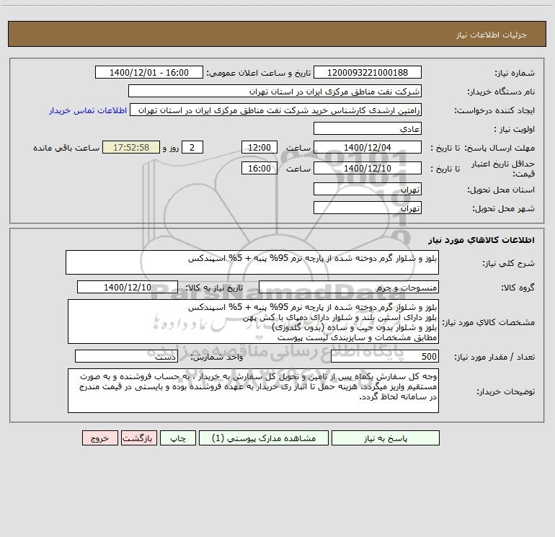Click the quantity field showing 500
Viewport: 555px width, 537px height.
coord(385,356)
